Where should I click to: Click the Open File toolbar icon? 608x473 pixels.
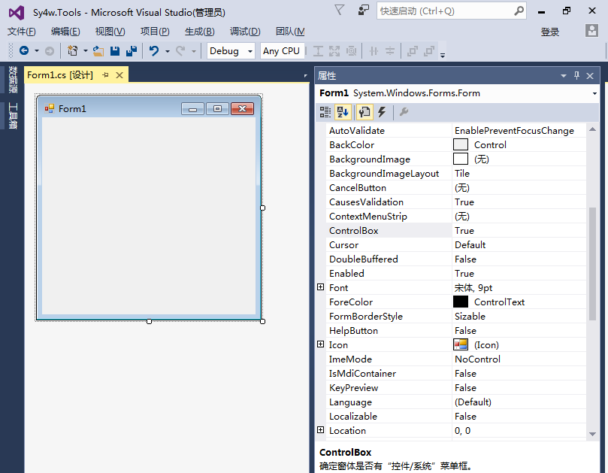(98, 51)
